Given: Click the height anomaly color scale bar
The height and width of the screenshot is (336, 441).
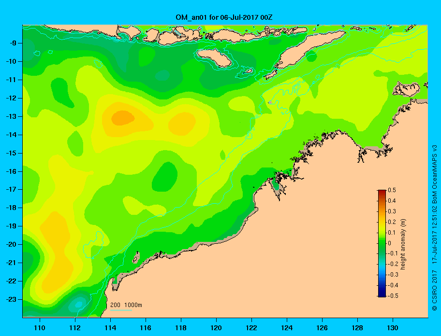Looking at the screenshot, I should pyautogui.click(x=382, y=243).
